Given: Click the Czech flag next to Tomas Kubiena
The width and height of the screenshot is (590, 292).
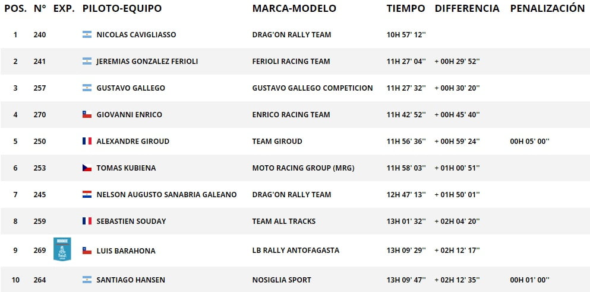Looking at the screenshot, I should tap(87, 168).
